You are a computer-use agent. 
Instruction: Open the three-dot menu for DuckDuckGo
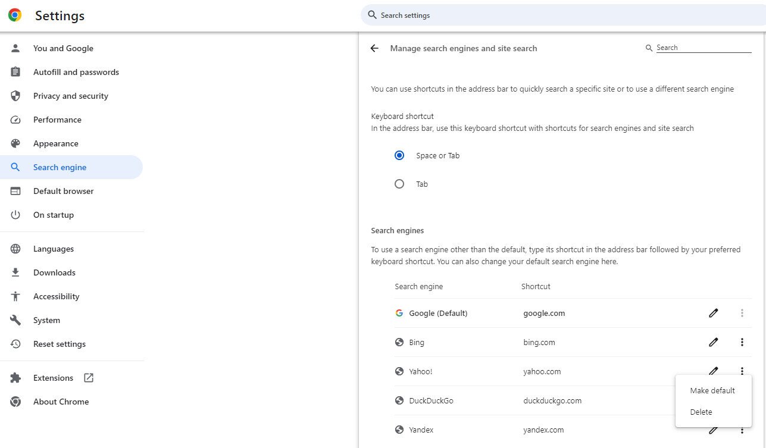click(x=742, y=400)
